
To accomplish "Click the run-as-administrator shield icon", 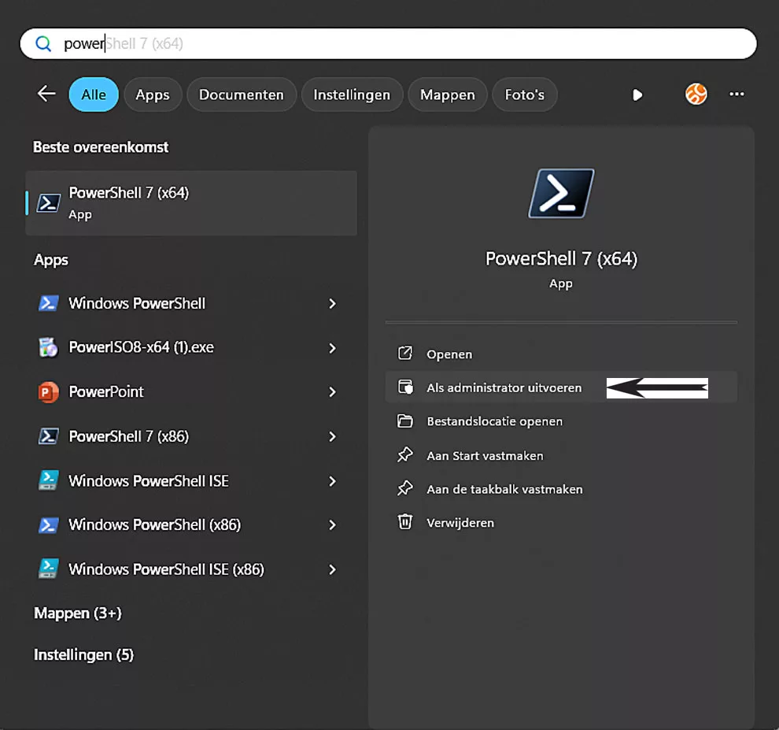I will click(x=405, y=387).
